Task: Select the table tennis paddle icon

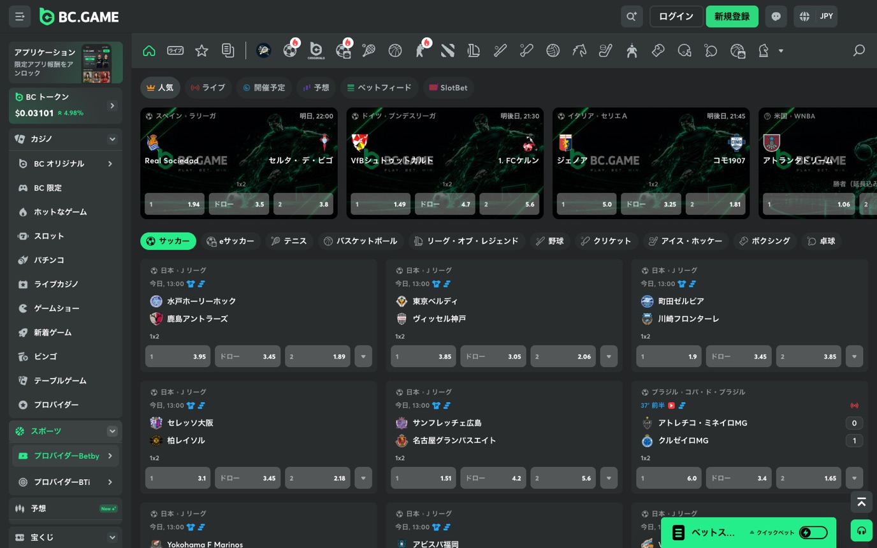Action: pos(711,50)
